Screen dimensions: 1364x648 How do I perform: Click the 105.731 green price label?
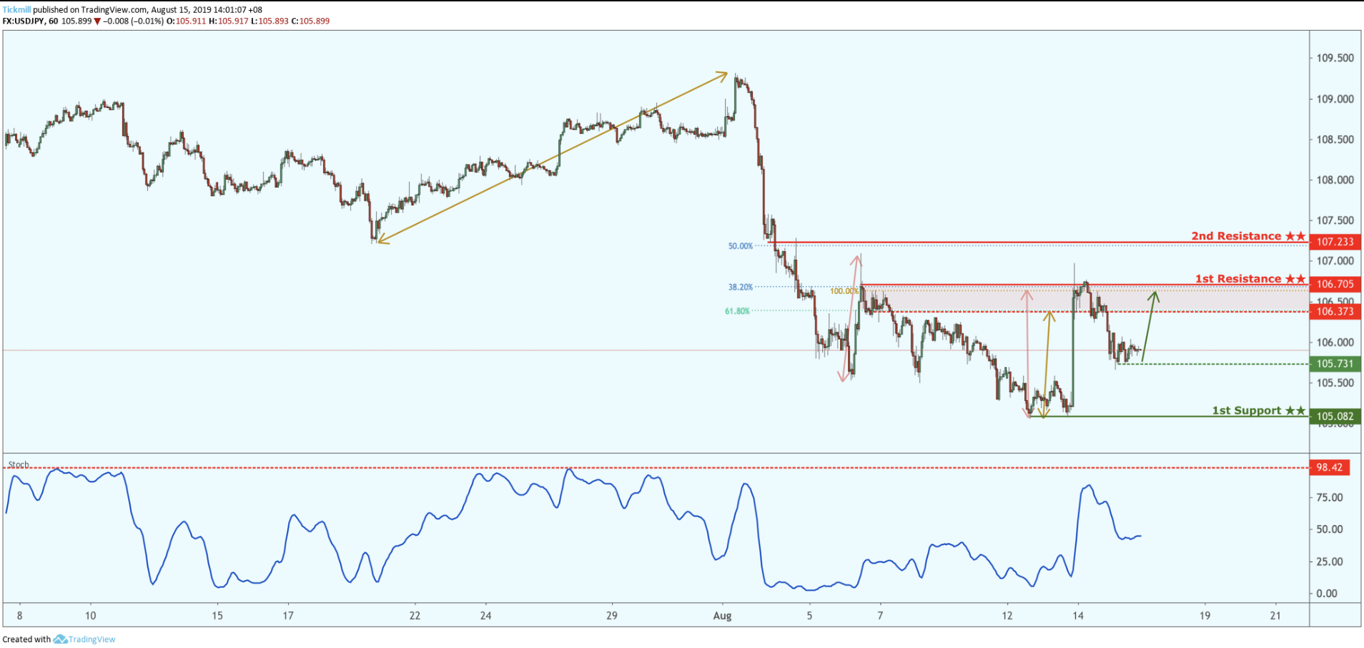click(1335, 363)
